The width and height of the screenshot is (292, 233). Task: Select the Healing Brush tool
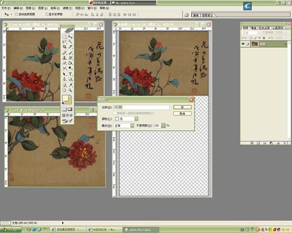(64, 53)
